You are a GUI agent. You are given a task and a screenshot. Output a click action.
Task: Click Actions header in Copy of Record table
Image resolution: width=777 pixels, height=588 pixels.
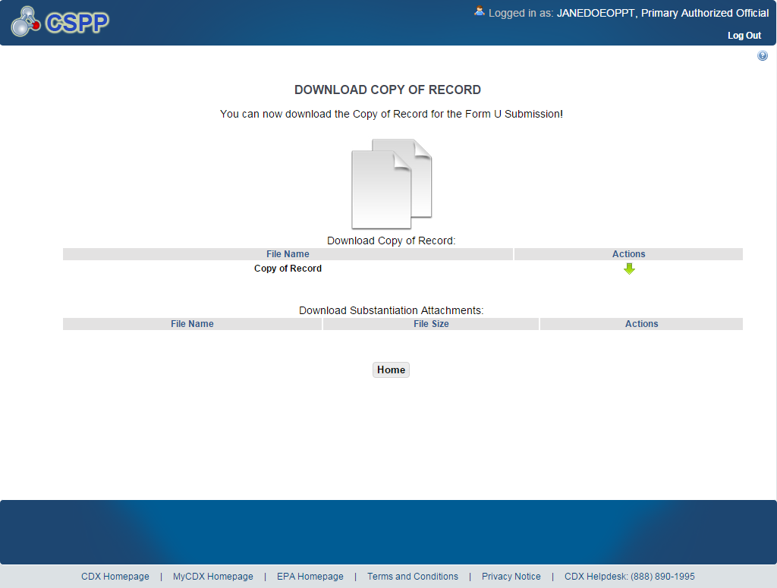point(628,254)
